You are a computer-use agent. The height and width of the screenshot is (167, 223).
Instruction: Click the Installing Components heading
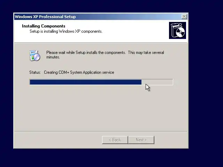click(x=44, y=26)
